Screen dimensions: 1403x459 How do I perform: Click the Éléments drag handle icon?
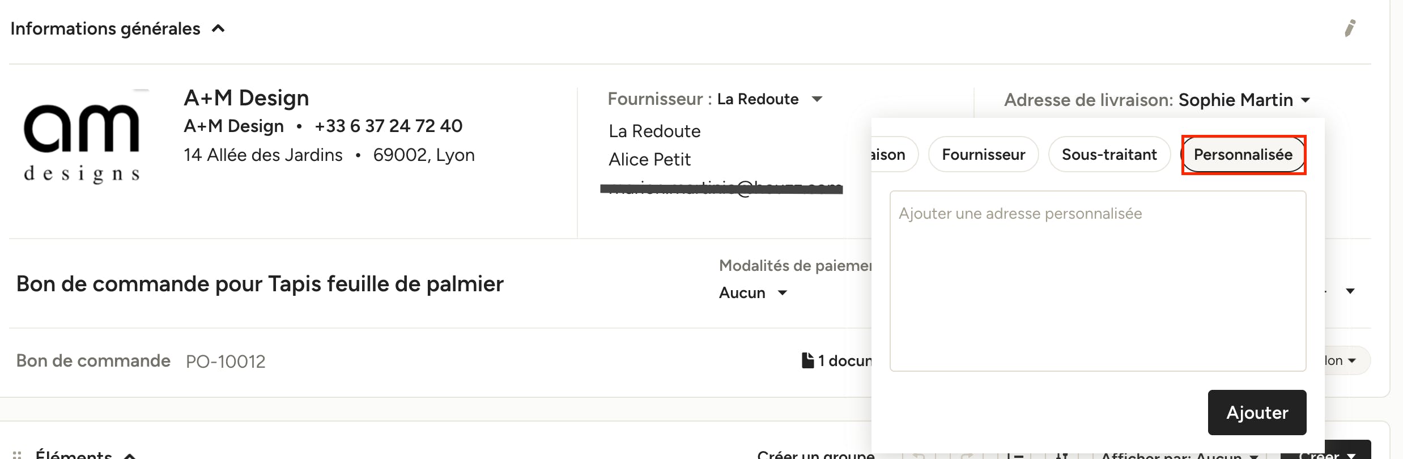click(17, 454)
